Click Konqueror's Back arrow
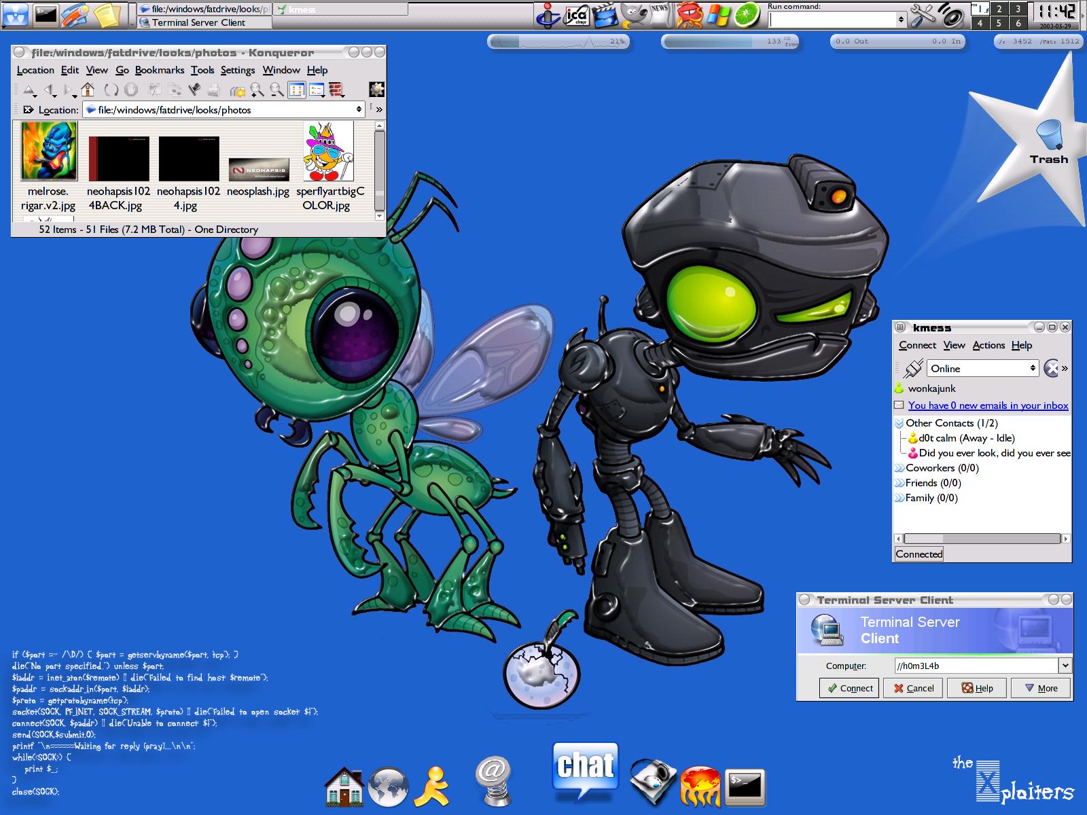The width and height of the screenshot is (1087, 815). [50, 90]
